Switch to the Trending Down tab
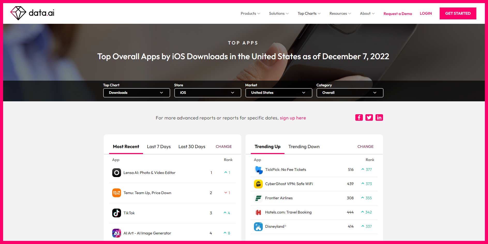 click(x=304, y=147)
